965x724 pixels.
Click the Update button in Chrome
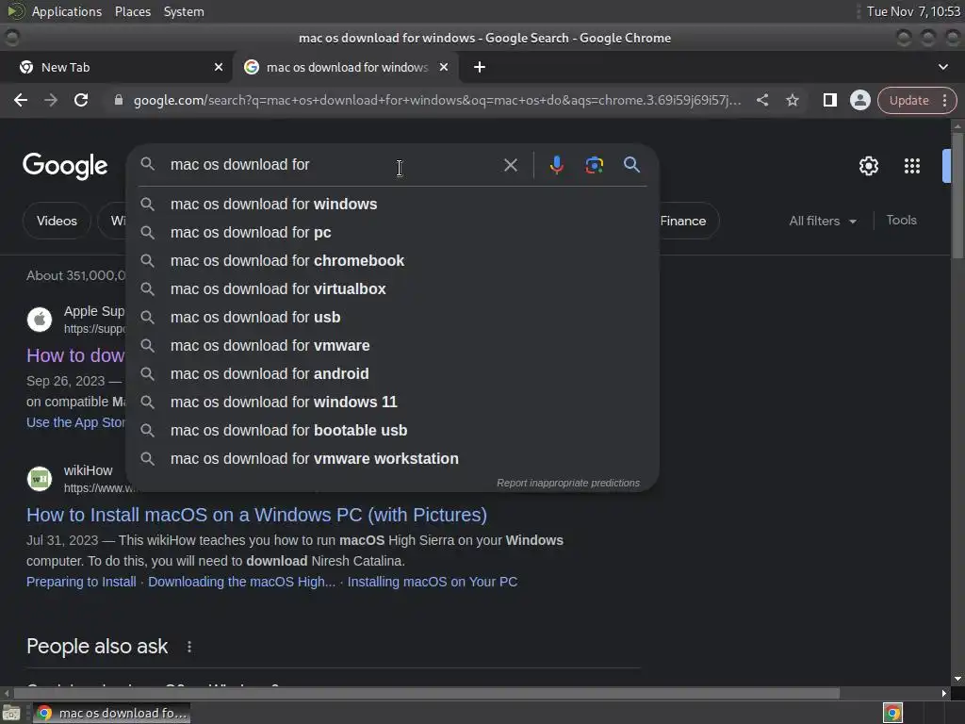908,100
